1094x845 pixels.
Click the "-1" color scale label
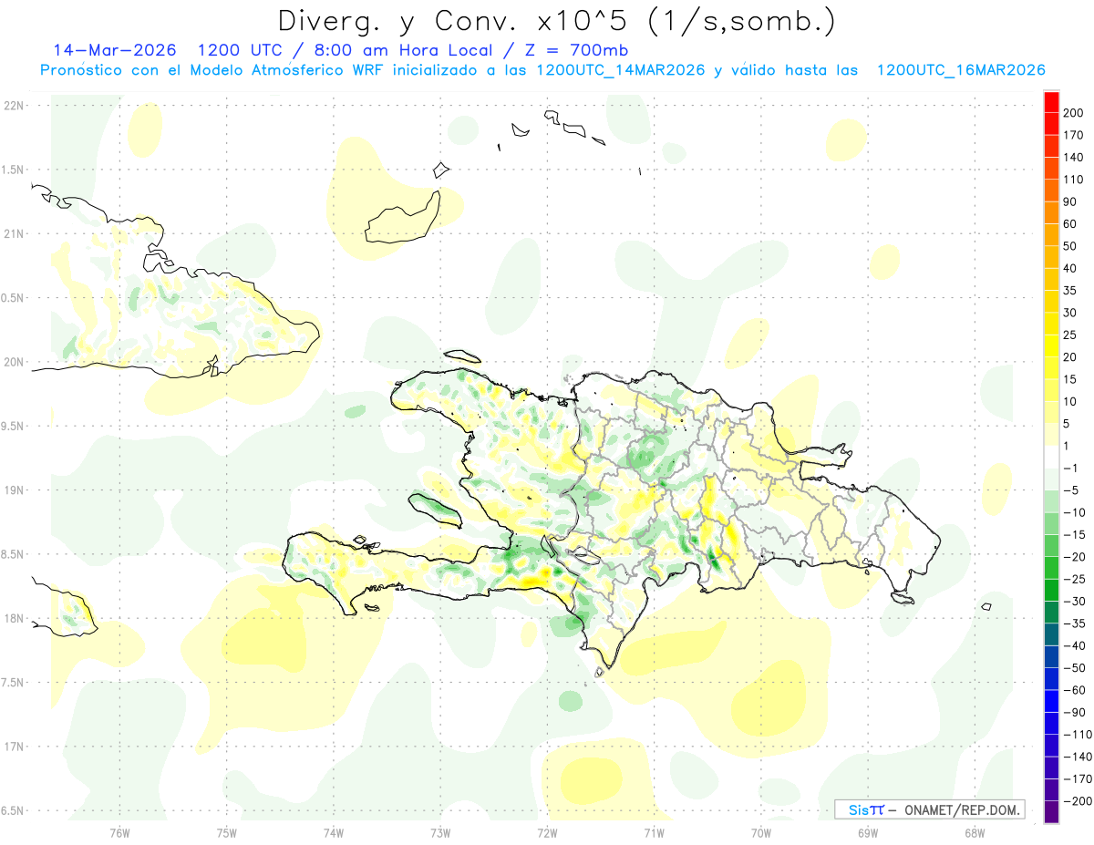point(1070,469)
